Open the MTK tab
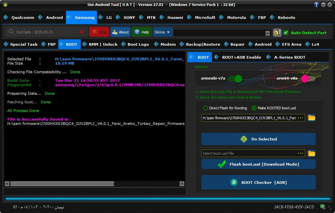Screen dimensions: 335x213 click(147, 18)
